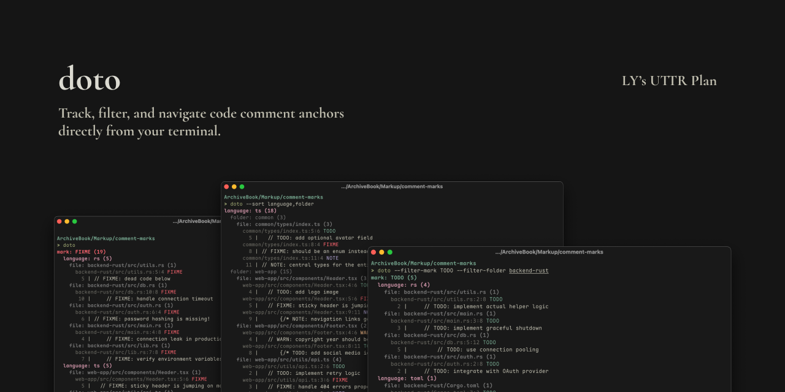Select 'web-app/src/utils/api.ts:2:6 TODO' line

coord(294,366)
